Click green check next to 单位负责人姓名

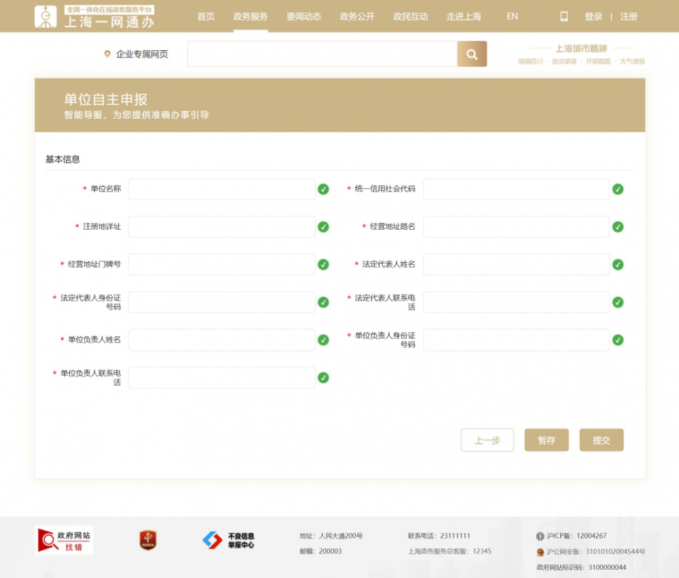[x=323, y=340]
